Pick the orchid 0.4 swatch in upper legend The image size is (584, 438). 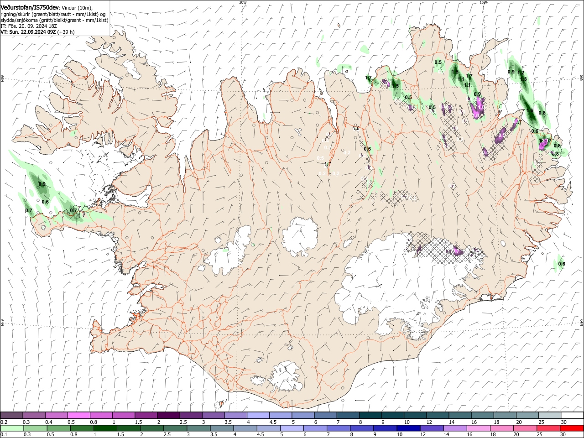(x=57, y=416)
